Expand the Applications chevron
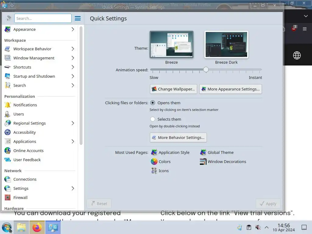The height and width of the screenshot is (234, 312). pos(73,141)
